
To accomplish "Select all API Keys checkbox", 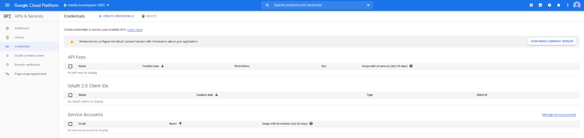I will tap(70, 67).
